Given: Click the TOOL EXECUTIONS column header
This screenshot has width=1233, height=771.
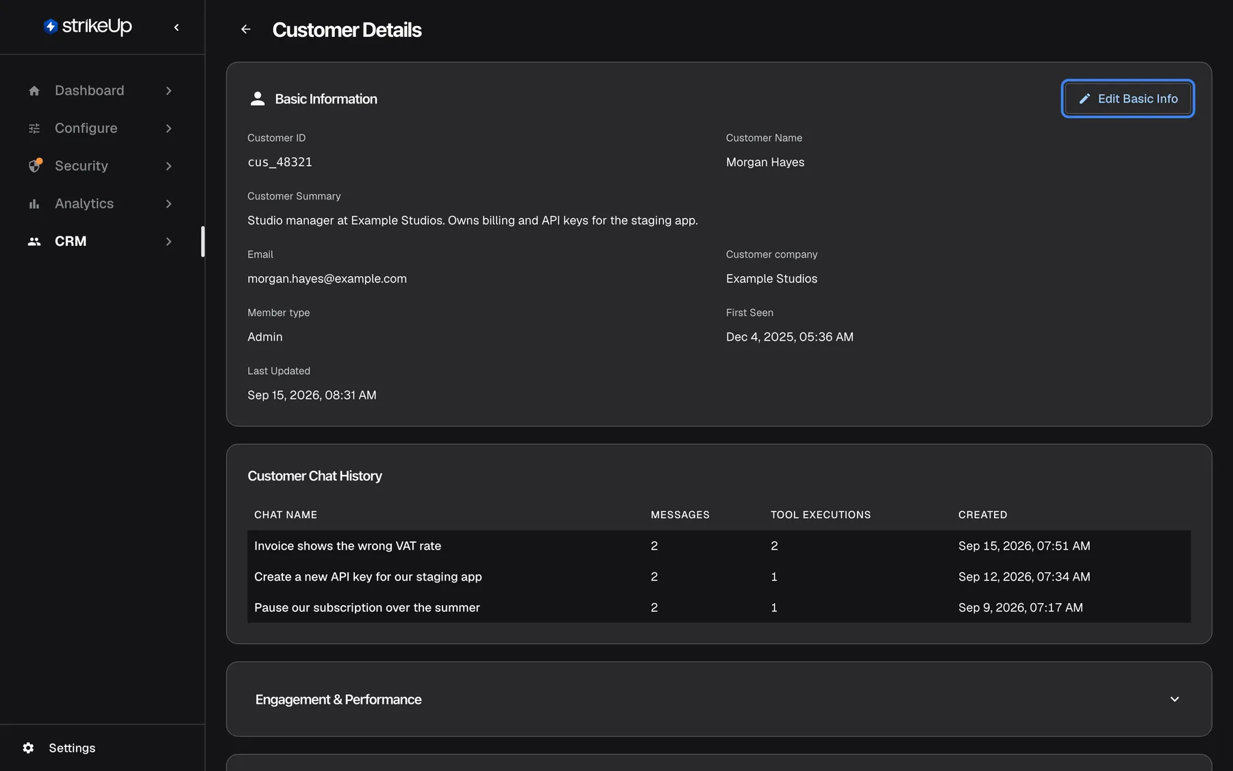Looking at the screenshot, I should point(821,515).
